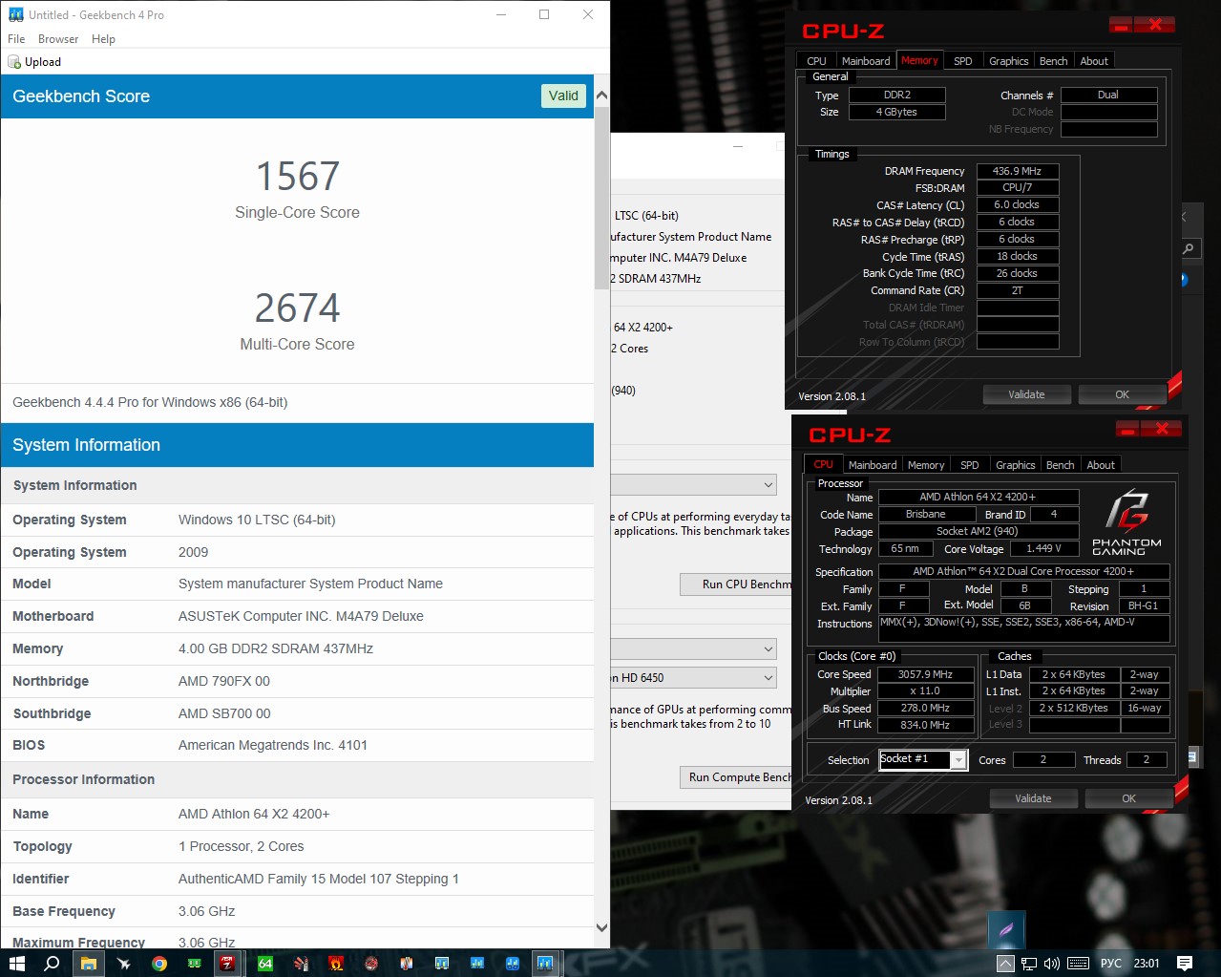This screenshot has height=977, width=1221.
Task: Open the network status tray icon
Action: 1029,963
